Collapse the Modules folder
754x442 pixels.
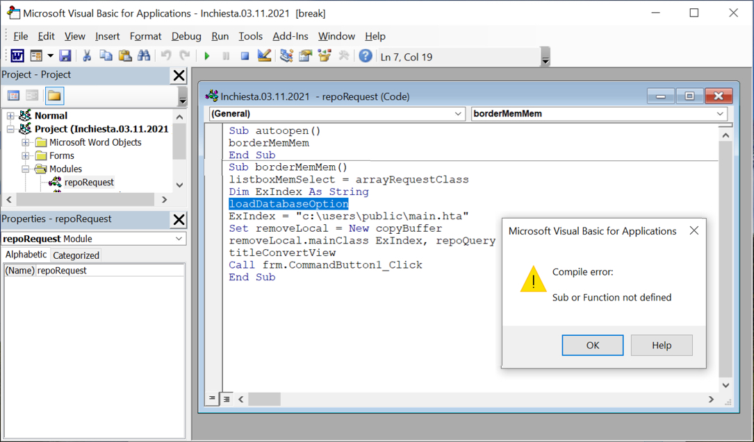tap(26, 169)
